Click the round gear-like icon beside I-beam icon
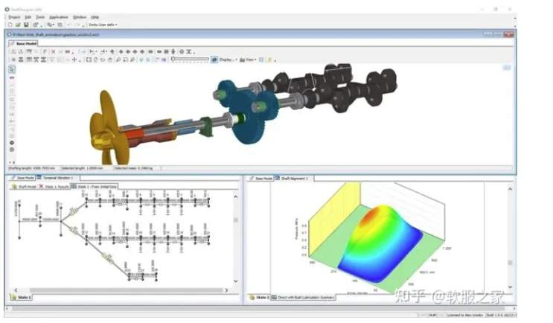 pos(182,51)
